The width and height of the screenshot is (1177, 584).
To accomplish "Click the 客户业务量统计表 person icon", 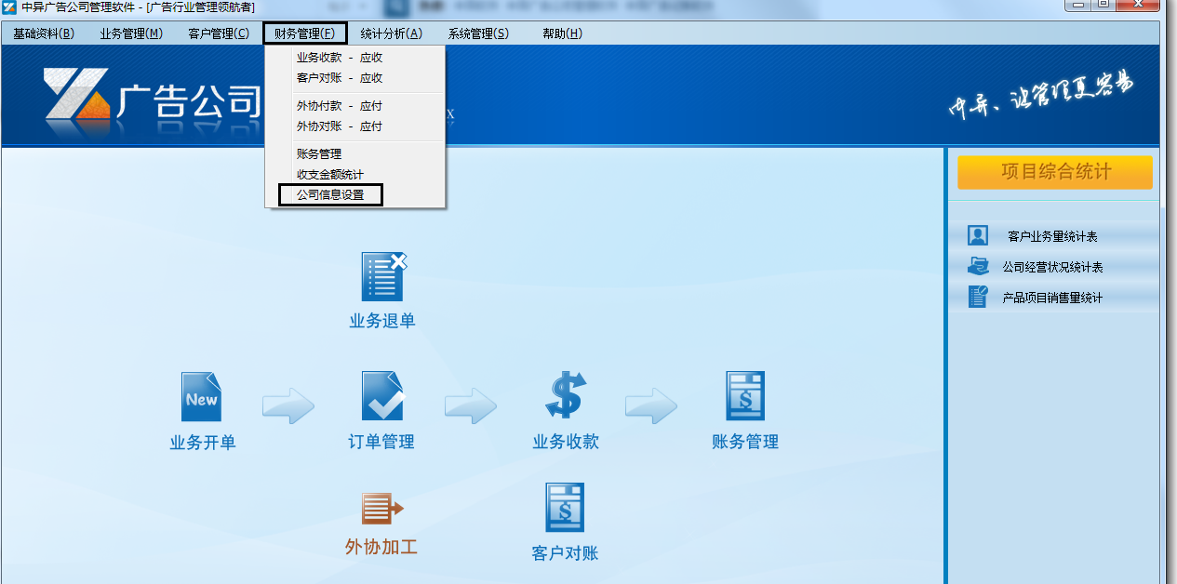I will click(977, 235).
